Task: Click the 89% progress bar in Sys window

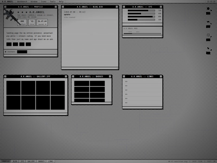Action: (x=141, y=17)
